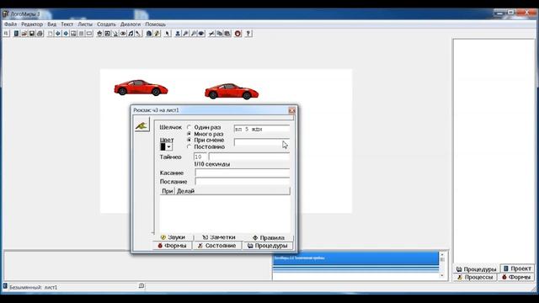Image resolution: width=539 pixels, height=303 pixels.
Task: Select the 'Постоянно' radio button
Action: pos(189,146)
